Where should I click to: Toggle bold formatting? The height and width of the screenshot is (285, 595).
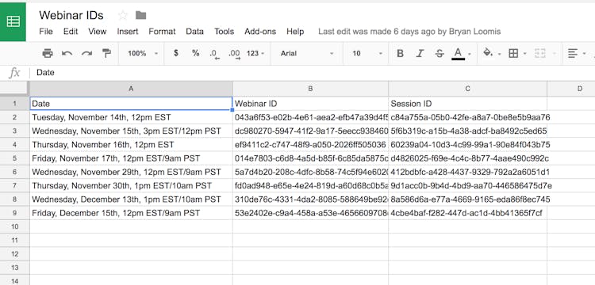[x=400, y=53]
